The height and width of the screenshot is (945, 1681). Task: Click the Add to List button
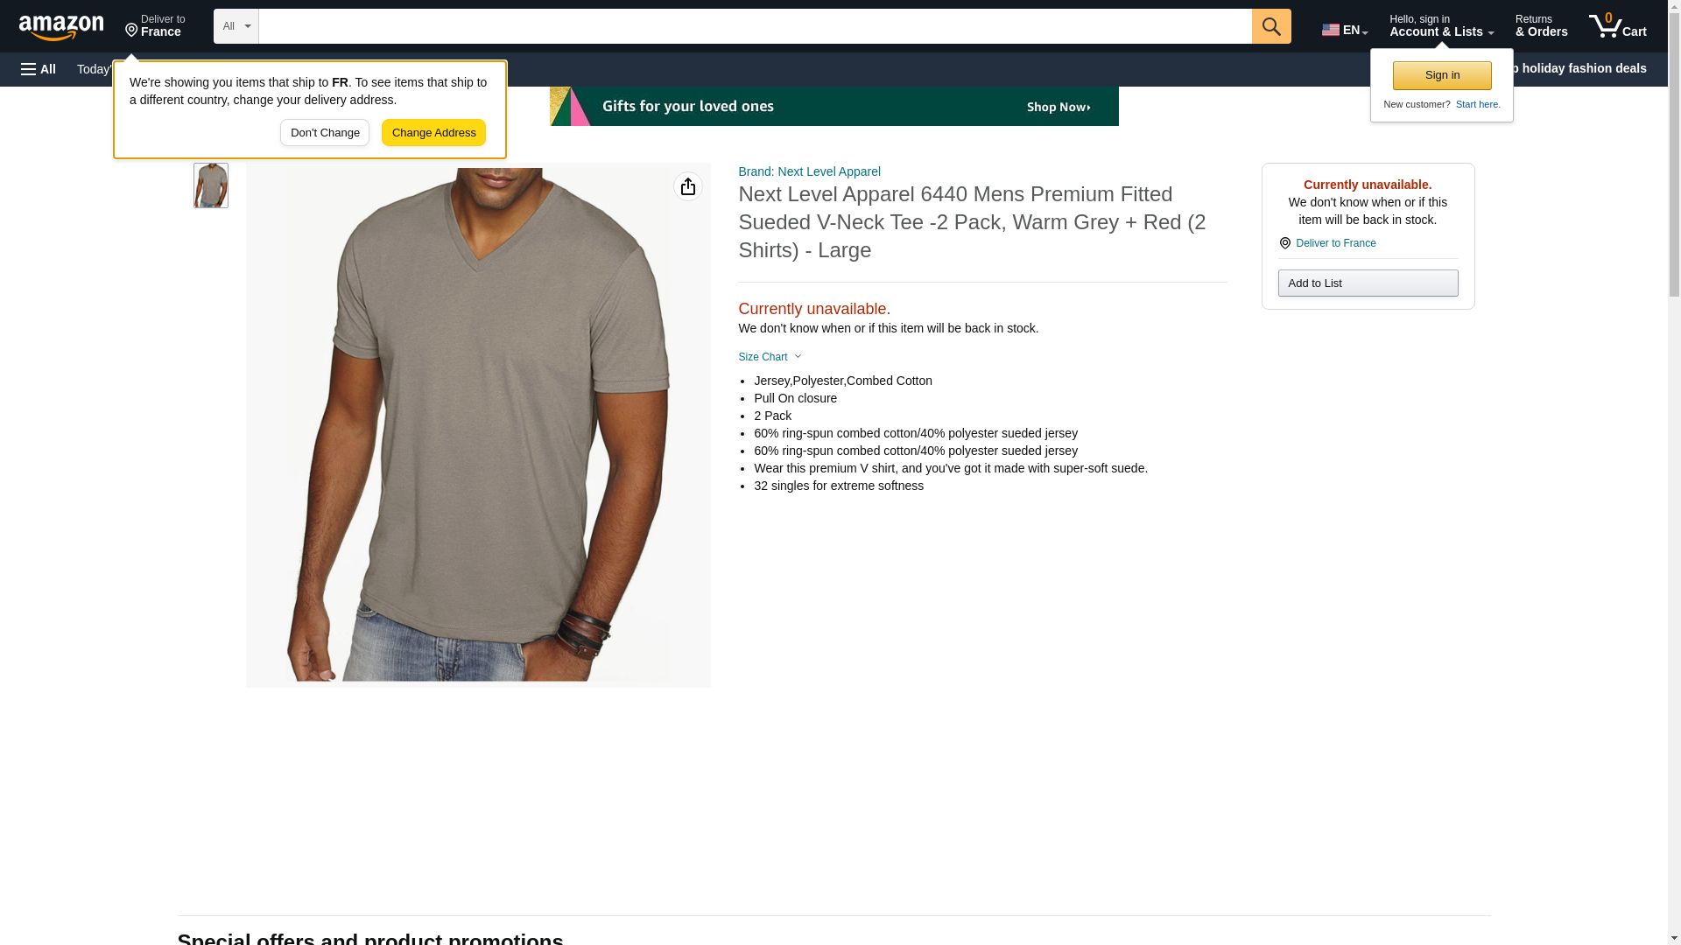pos(1368,283)
